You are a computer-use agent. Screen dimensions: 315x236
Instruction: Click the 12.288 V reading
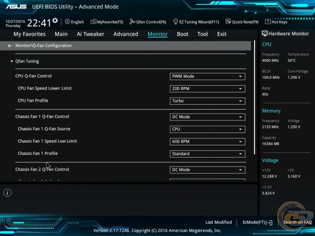click(269, 176)
